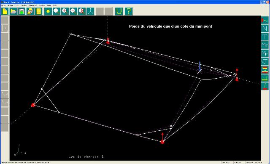Show the MT torsion moment diagram
The width and height of the screenshot is (270, 164).
[265, 45]
